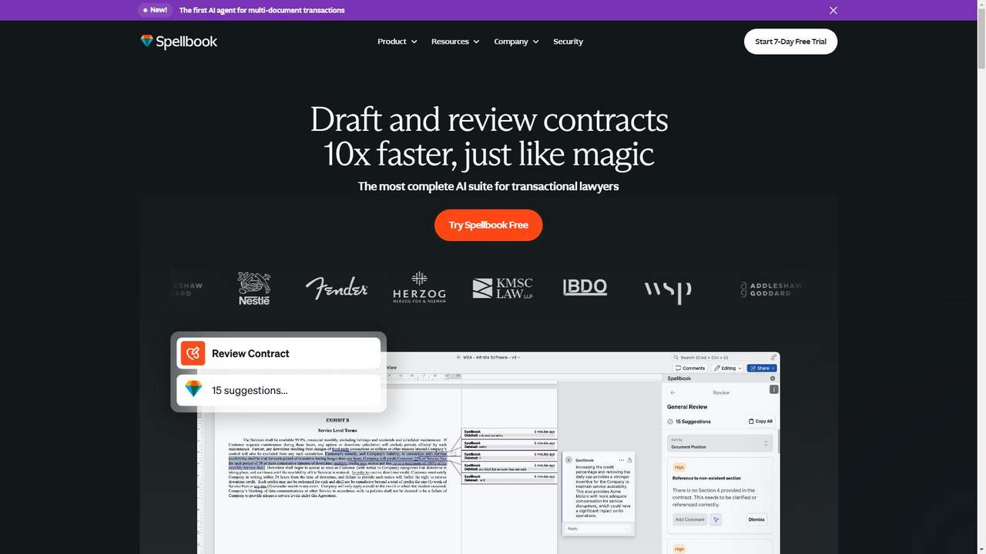Click the Reply field under Spellbook comment
986x554 pixels.
coord(598,529)
